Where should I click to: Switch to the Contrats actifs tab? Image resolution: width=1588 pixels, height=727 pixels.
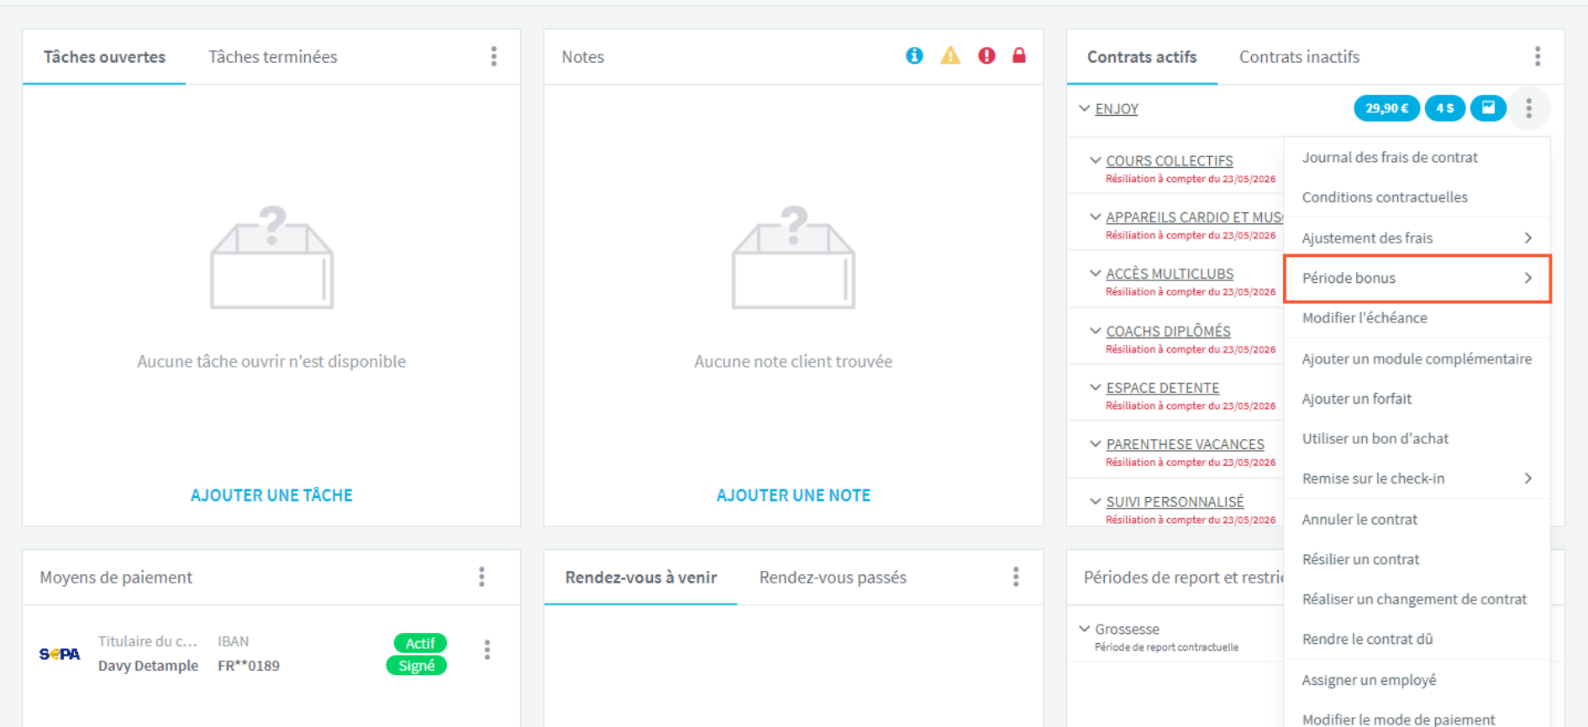tap(1142, 56)
